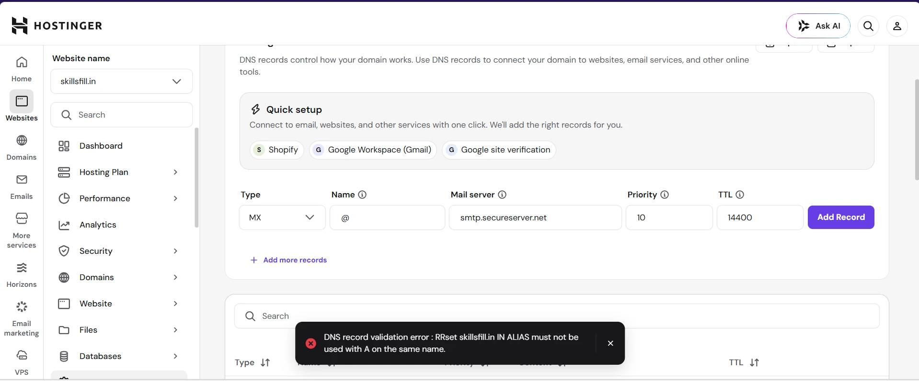The width and height of the screenshot is (919, 381).
Task: Dismiss the DNS validation error toast
Action: pos(610,343)
